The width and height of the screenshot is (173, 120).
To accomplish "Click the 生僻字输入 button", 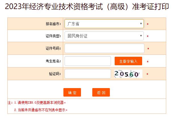I will (128, 61).
